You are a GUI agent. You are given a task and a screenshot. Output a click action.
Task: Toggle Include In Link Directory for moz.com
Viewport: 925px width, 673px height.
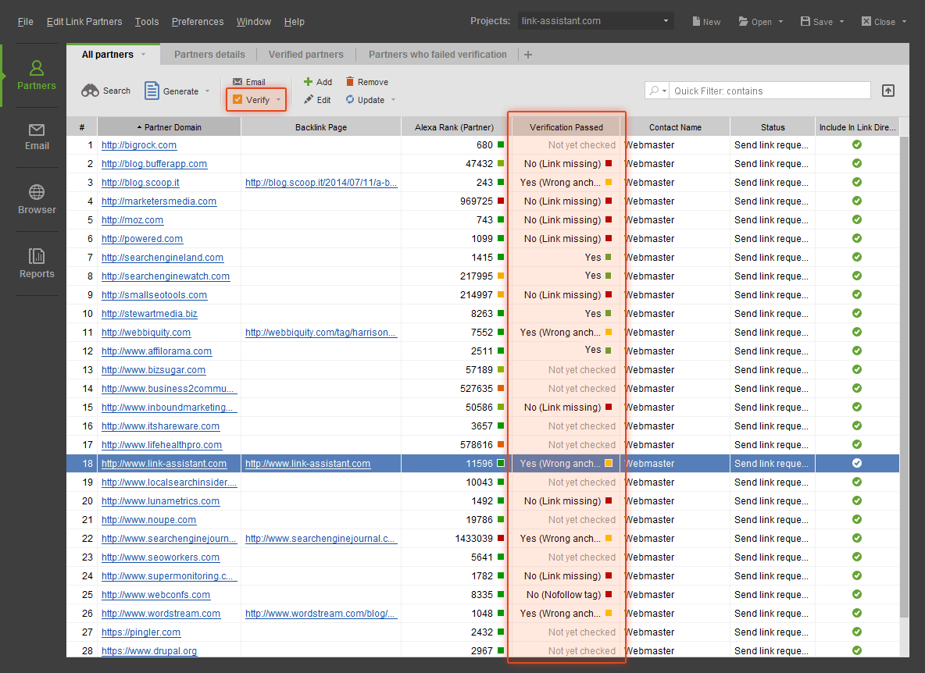point(857,220)
